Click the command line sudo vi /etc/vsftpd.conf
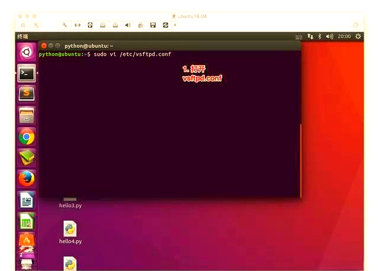 [x=132, y=54]
